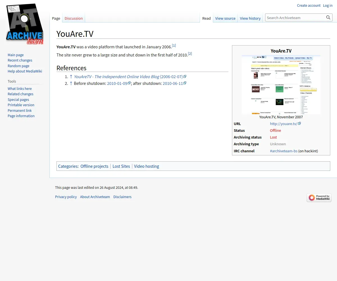
Task: Open a Random page
Action: (x=19, y=66)
